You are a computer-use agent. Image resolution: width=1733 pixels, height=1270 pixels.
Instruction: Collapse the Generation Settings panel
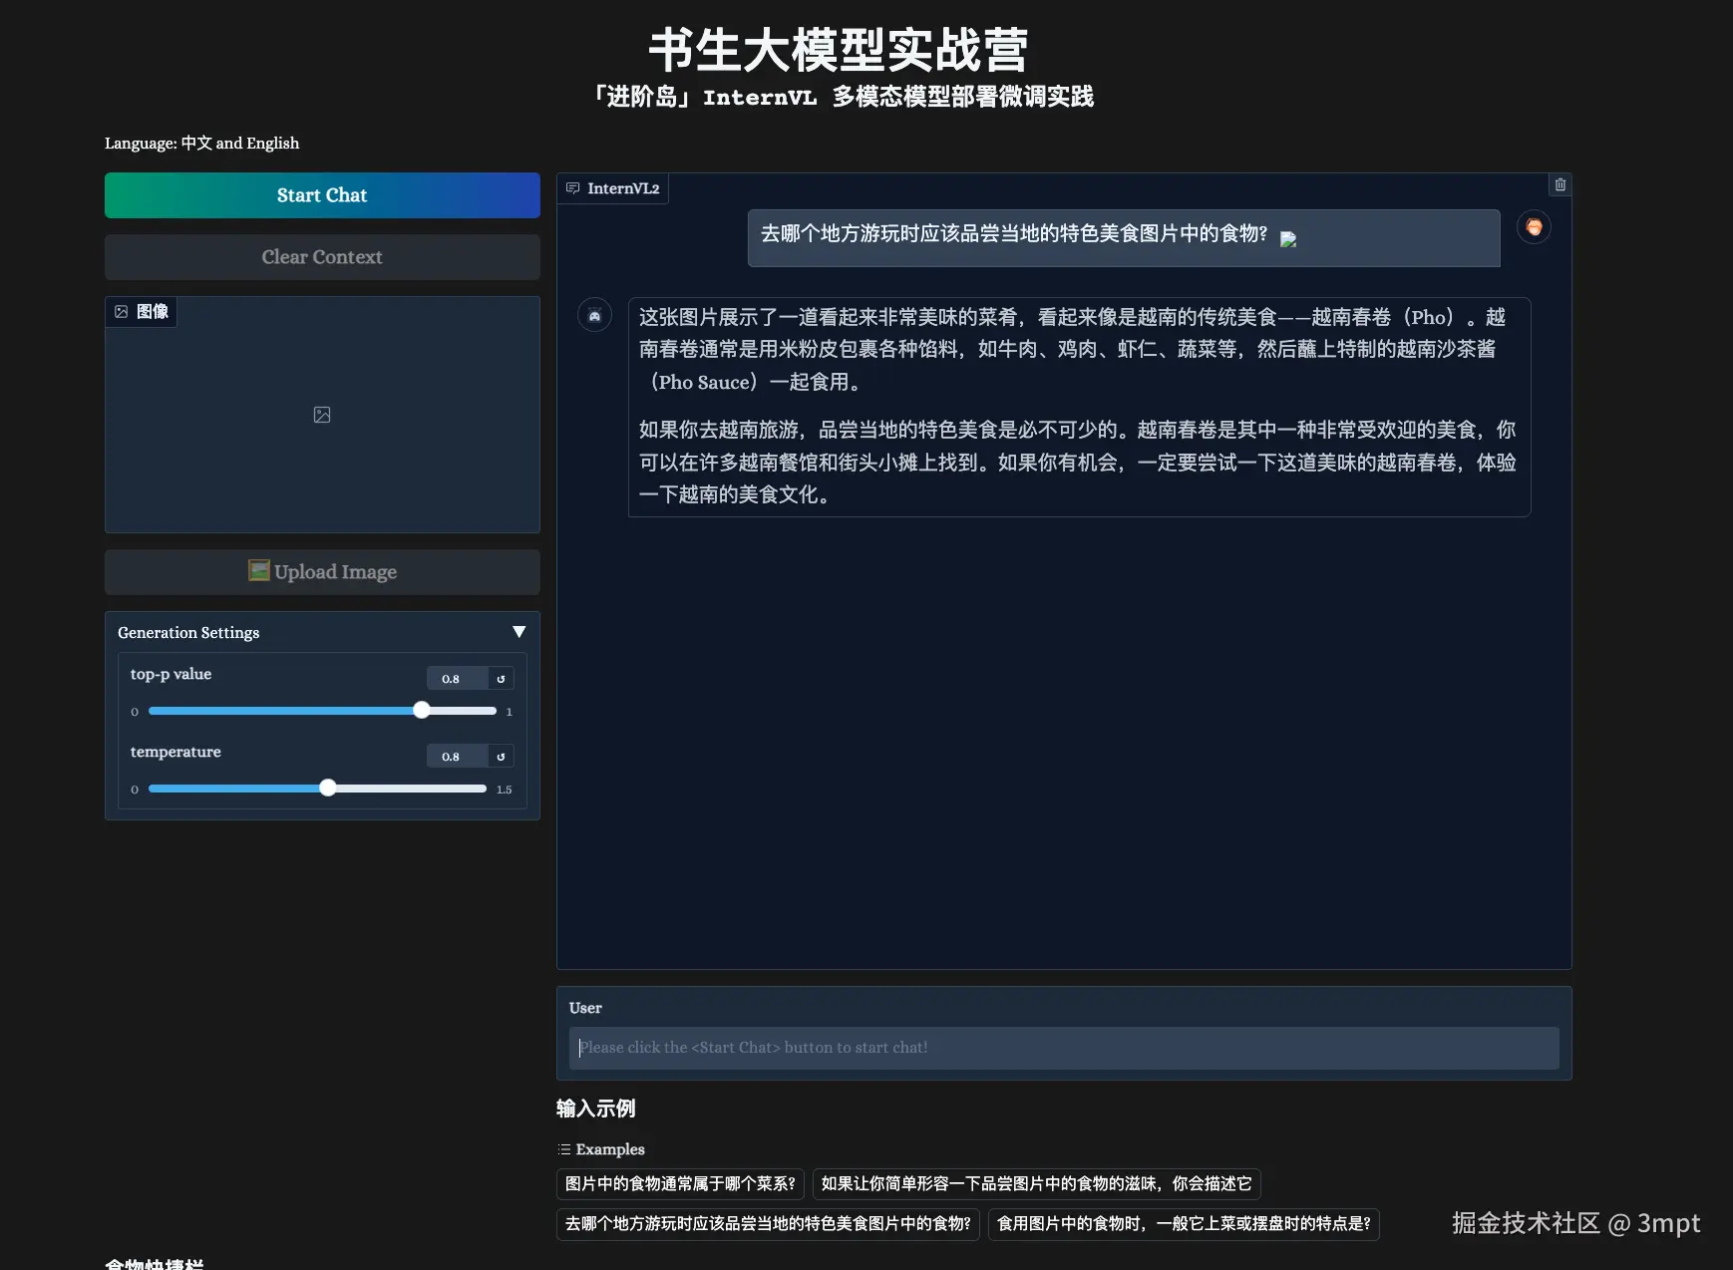[519, 632]
